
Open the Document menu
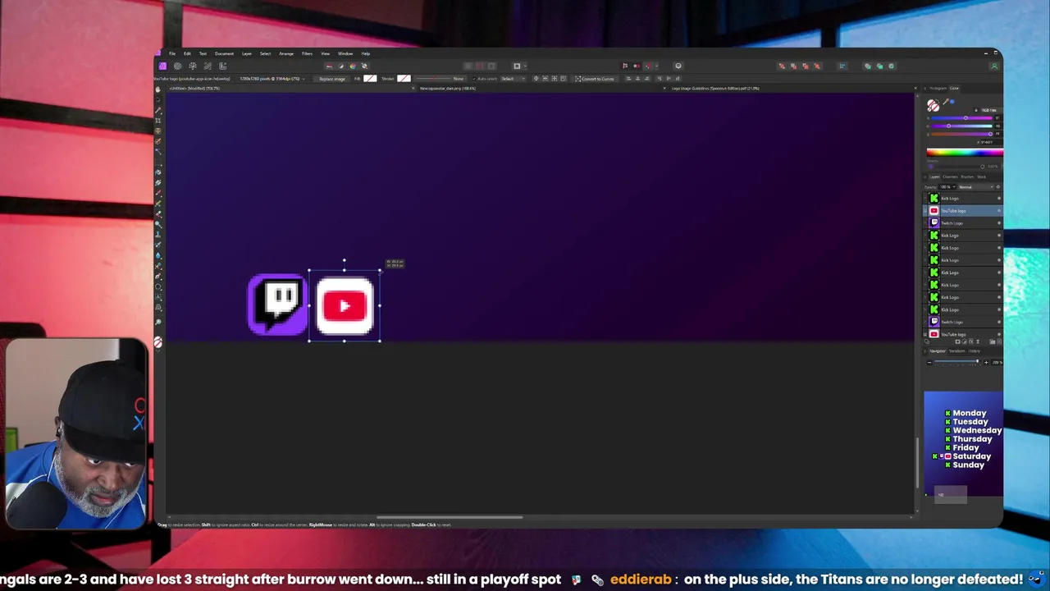pos(224,53)
